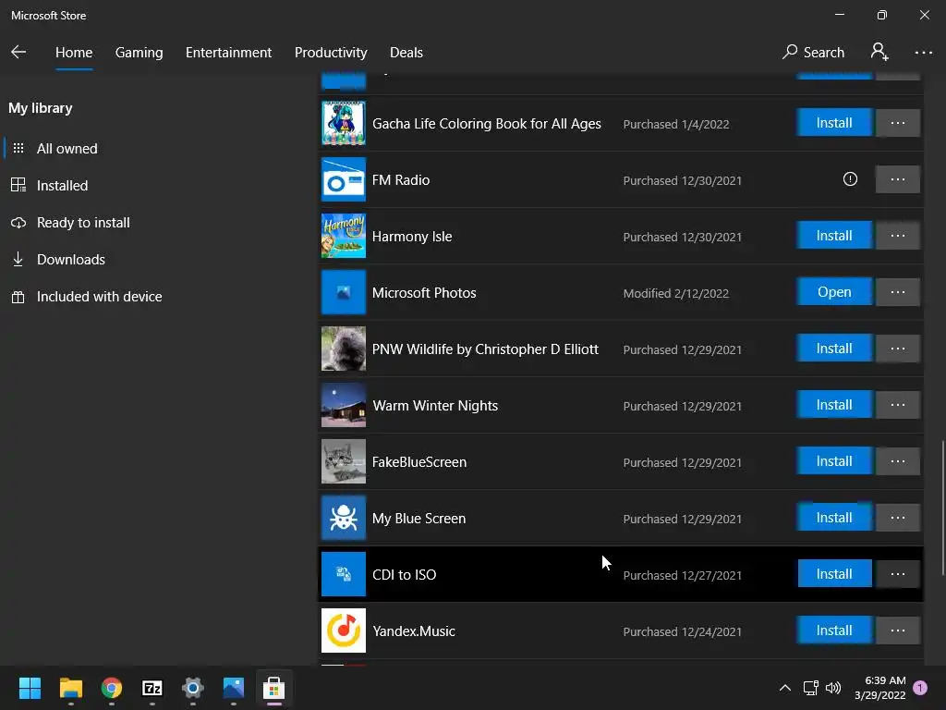Install My Blue Screen
This screenshot has width=946, height=710.
[834, 518]
